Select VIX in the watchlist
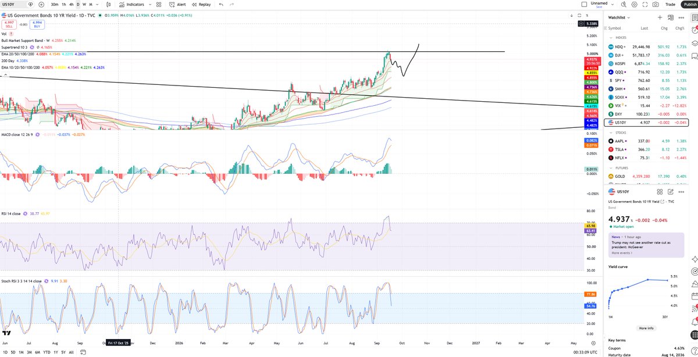The image size is (698, 357). click(646, 106)
